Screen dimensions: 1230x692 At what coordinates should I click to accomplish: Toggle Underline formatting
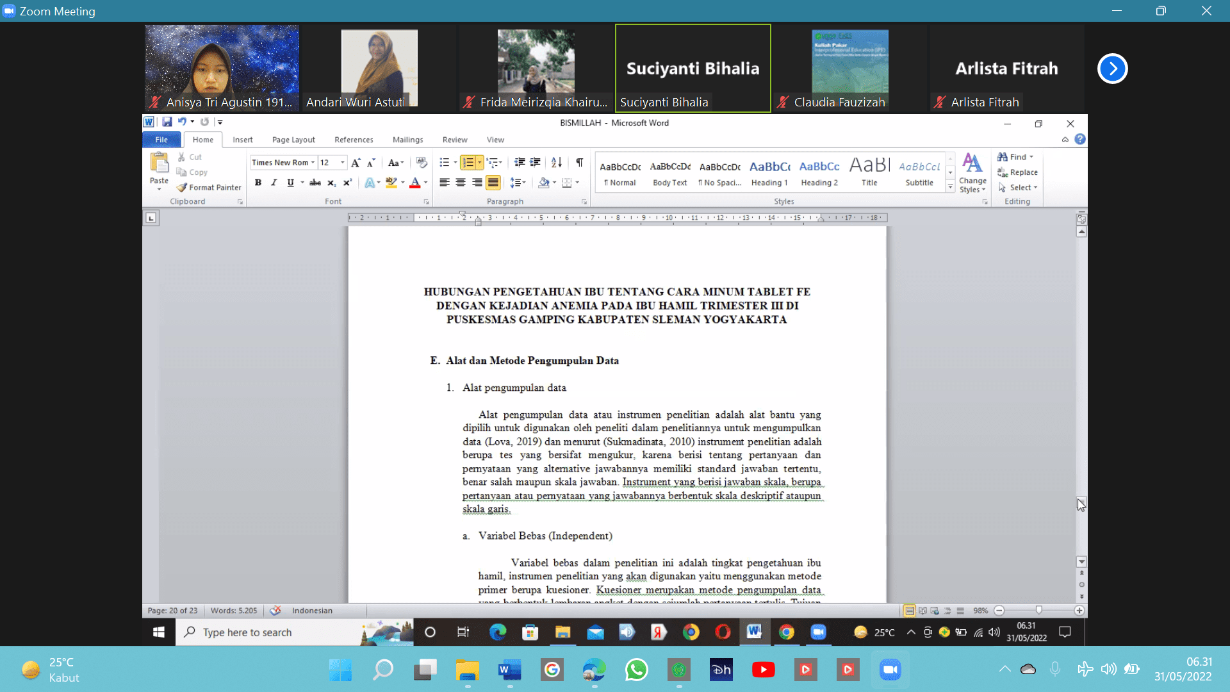[291, 183]
